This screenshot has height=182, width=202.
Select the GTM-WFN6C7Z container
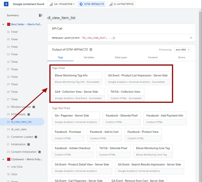click(x=91, y=4)
